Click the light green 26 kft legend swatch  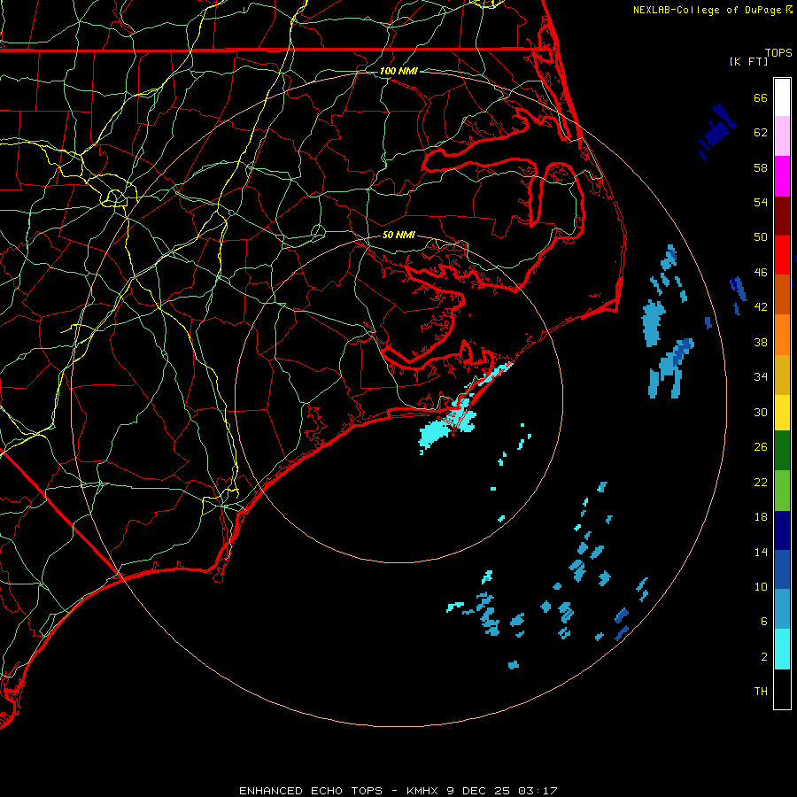point(782,491)
